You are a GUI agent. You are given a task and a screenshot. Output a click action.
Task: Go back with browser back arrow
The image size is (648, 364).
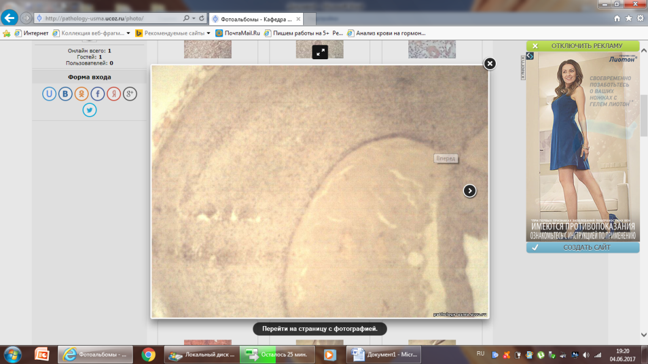click(x=9, y=18)
